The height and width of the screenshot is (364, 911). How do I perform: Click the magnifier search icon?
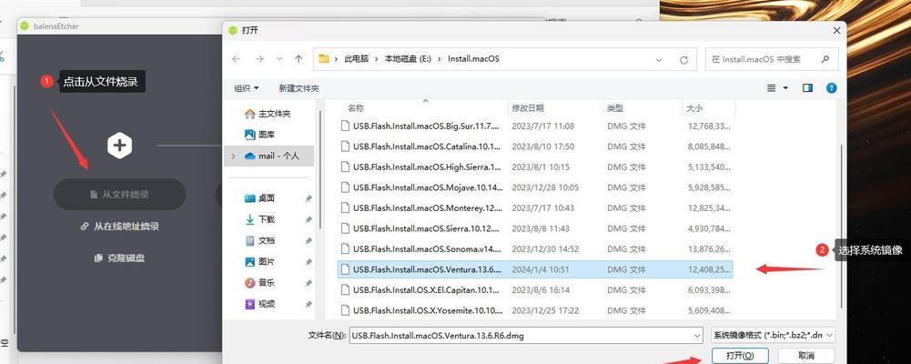(825, 59)
